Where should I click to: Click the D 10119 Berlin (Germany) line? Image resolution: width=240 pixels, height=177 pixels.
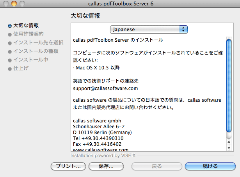point(102,133)
